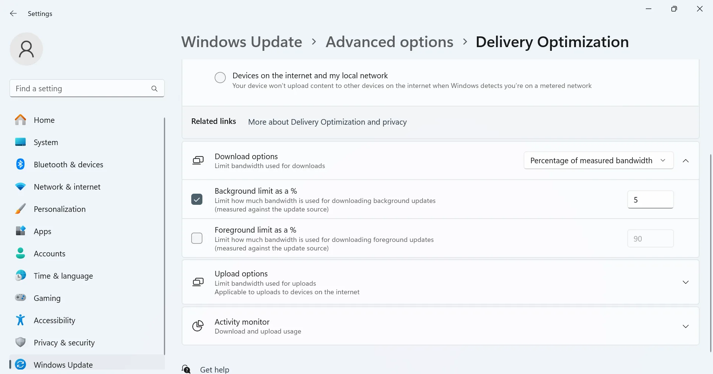The width and height of the screenshot is (713, 374).
Task: Click the Get help link
Action: [215, 370]
